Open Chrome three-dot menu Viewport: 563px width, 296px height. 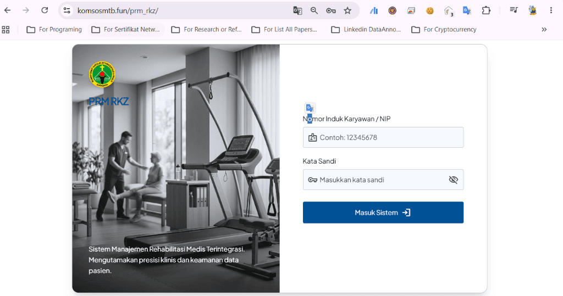click(551, 10)
